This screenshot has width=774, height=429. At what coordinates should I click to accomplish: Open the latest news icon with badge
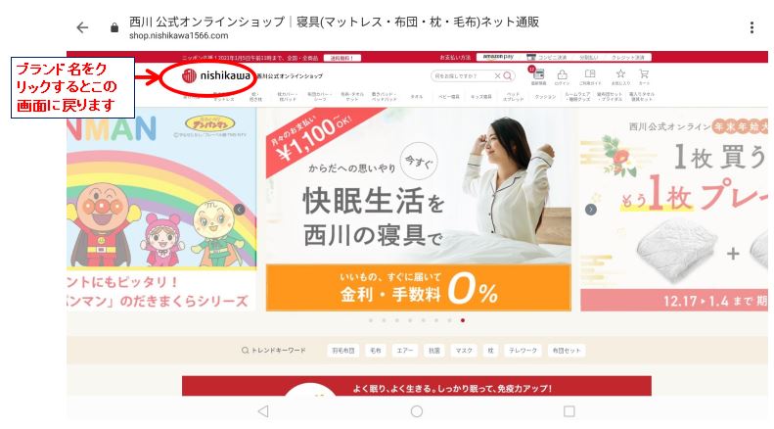(x=537, y=76)
